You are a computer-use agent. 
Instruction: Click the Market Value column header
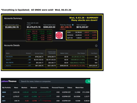(x=64, y=53)
